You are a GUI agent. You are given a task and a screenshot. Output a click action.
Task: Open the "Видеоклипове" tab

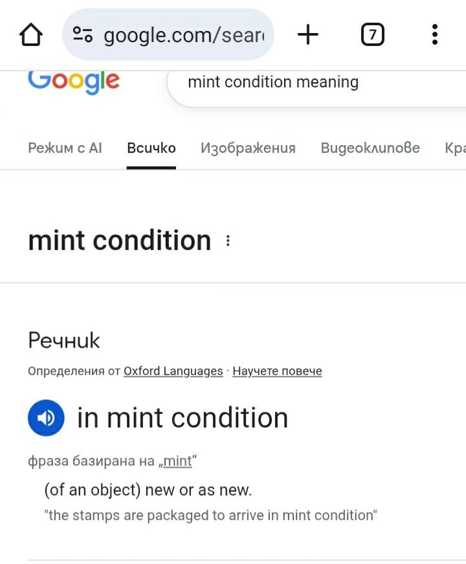pyautogui.click(x=370, y=148)
